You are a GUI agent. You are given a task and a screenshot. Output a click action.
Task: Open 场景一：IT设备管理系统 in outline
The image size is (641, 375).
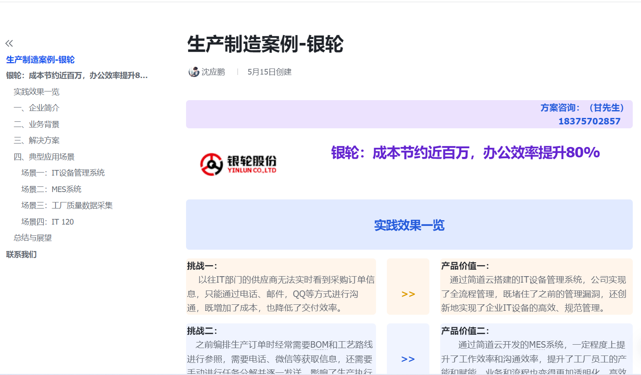pos(63,173)
